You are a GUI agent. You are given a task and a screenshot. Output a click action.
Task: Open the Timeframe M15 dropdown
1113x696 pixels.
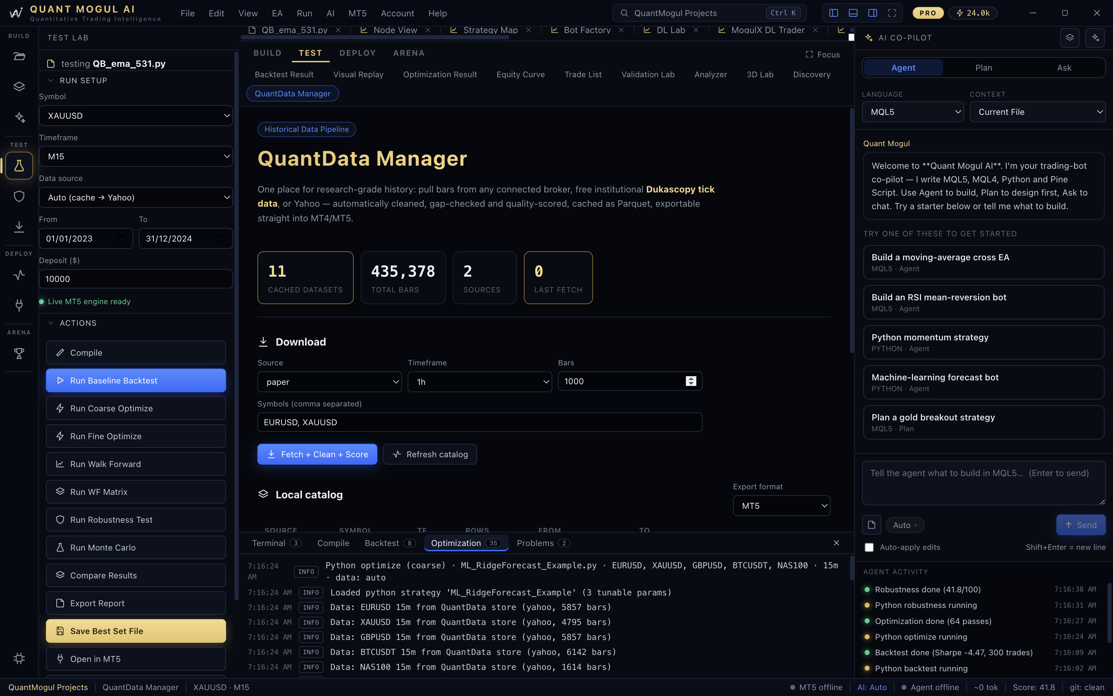click(136, 157)
